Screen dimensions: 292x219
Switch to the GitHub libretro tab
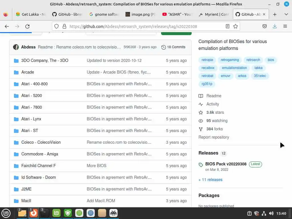(x=67, y=14)
